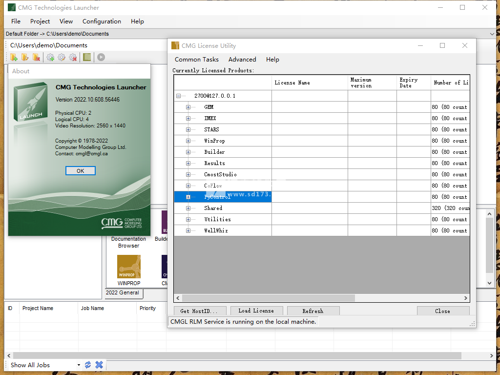Click the license table horizontal scrollbar thumb
Image resolution: width=500 pixels, height=375 pixels.
coord(268,298)
